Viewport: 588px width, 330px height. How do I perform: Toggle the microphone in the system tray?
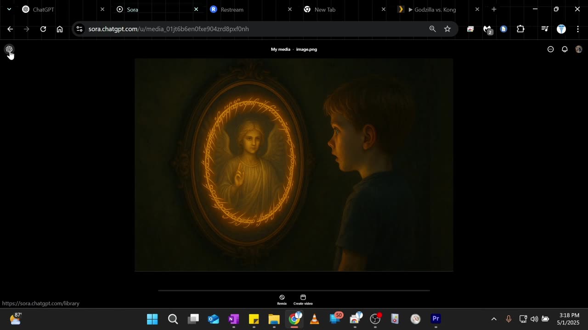(509, 319)
